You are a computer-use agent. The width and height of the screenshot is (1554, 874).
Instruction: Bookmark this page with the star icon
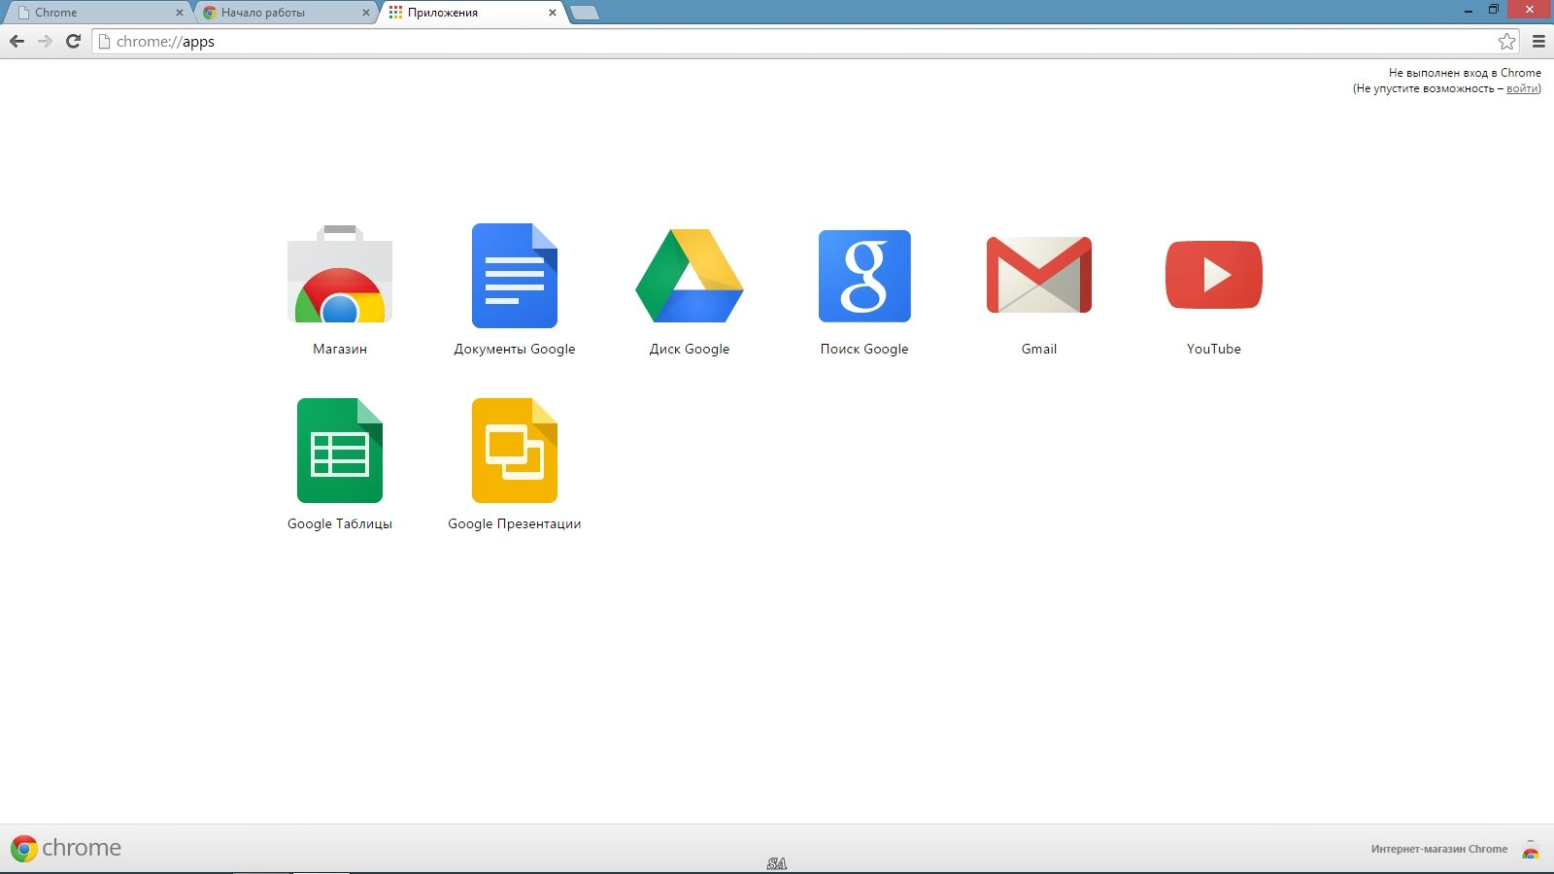click(x=1506, y=41)
